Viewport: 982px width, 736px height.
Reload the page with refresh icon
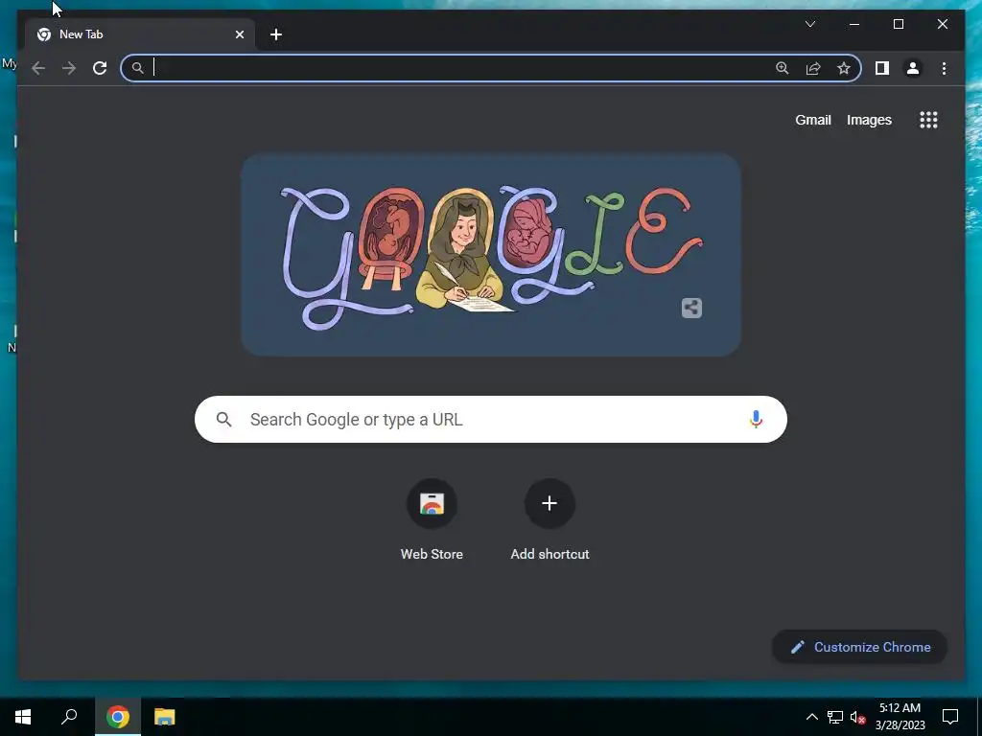point(100,68)
